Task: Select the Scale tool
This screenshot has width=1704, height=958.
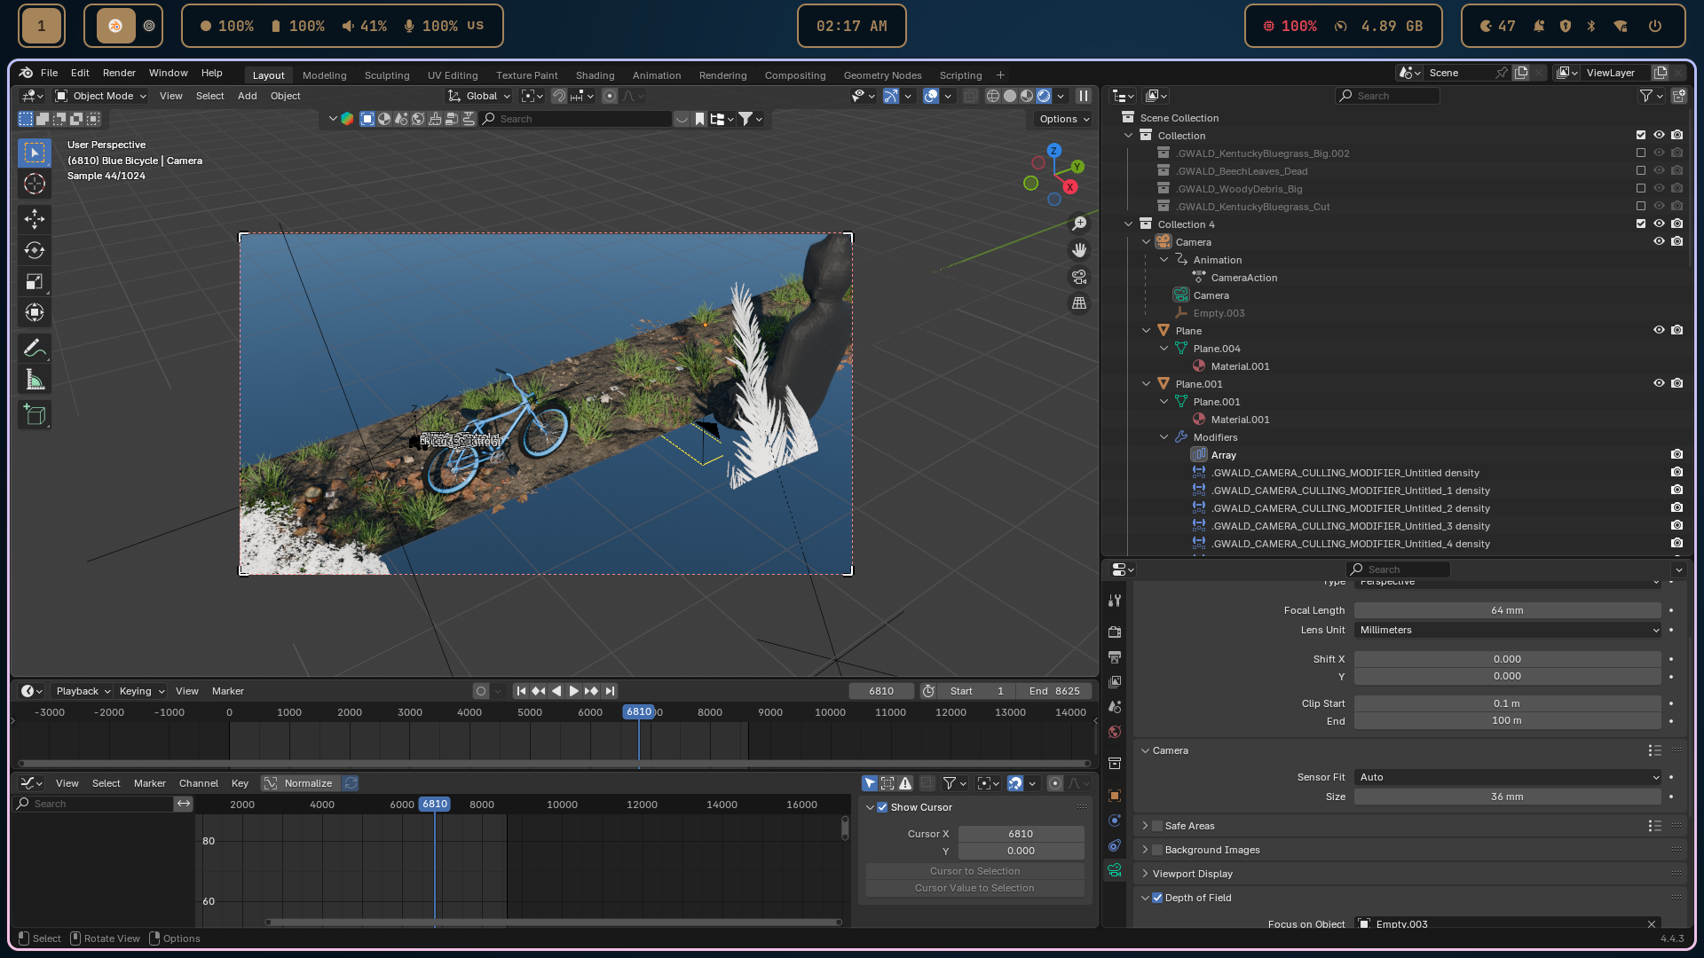Action: (x=35, y=281)
